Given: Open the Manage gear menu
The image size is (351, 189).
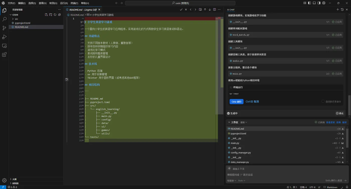Looking at the screenshot, I should [x=4, y=180].
